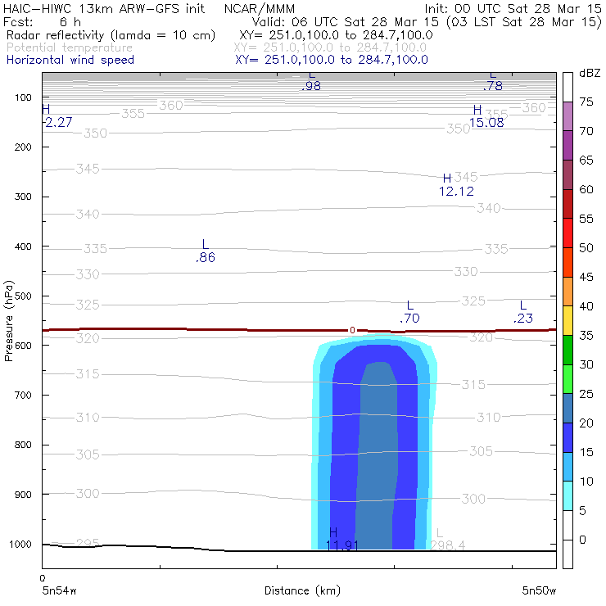Click the '5n54w' start coordinate label
The width and height of the screenshot is (606, 606).
pyautogui.click(x=60, y=590)
